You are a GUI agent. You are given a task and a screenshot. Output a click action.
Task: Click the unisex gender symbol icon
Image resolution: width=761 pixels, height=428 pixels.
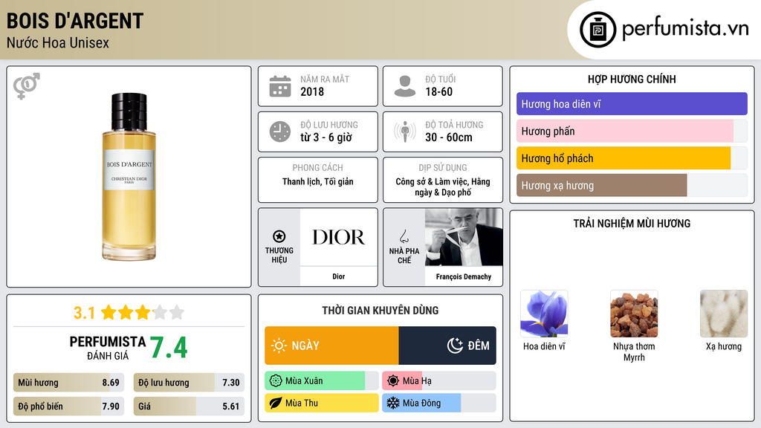(27, 86)
